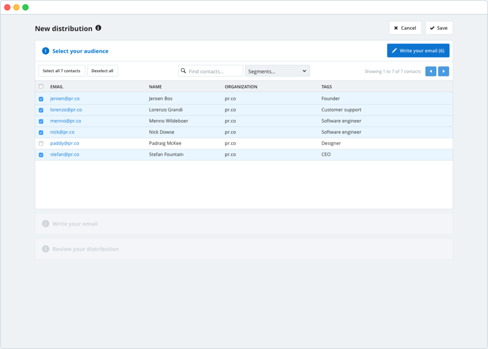488x349 pixels.
Task: Open paddy@pr.co email link
Action: click(x=64, y=143)
